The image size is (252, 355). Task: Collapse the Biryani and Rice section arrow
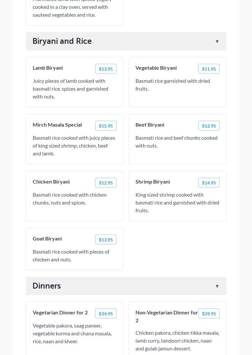coord(217,42)
